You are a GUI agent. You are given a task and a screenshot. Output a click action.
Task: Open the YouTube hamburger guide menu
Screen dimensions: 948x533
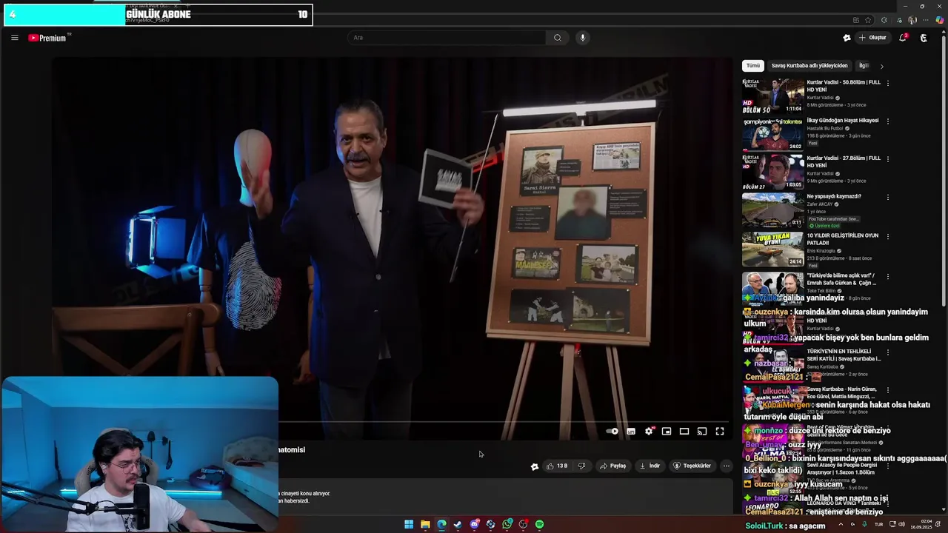point(14,38)
